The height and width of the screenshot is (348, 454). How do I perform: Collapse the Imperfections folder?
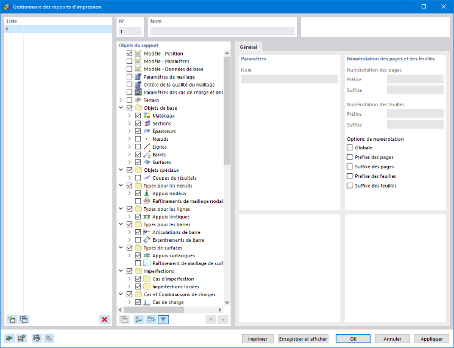coord(121,271)
